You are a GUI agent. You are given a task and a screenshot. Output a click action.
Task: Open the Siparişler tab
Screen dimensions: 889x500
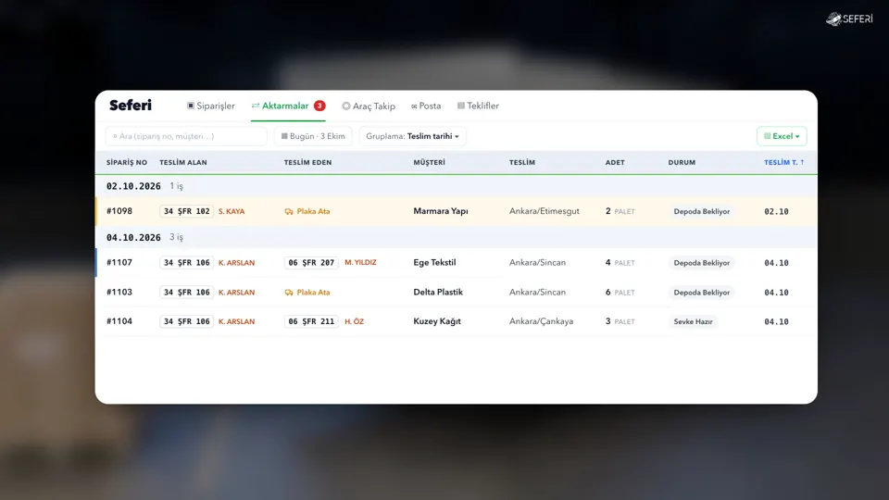(x=211, y=106)
